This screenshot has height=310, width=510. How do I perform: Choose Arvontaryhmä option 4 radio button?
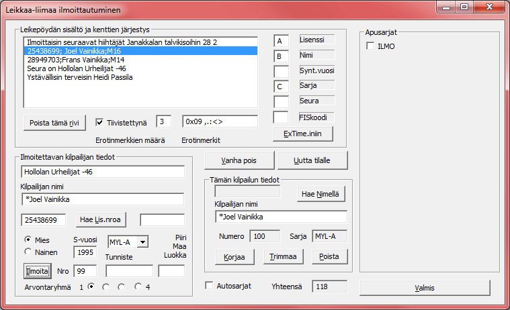click(138, 287)
